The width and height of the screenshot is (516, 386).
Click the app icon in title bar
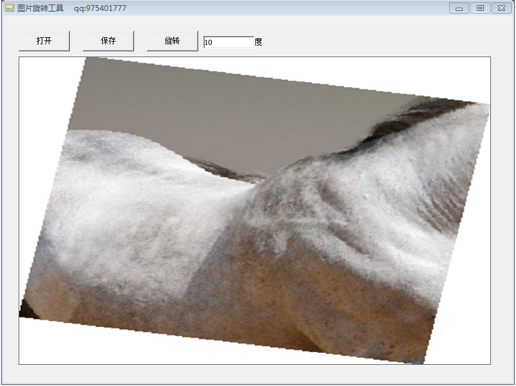point(9,8)
